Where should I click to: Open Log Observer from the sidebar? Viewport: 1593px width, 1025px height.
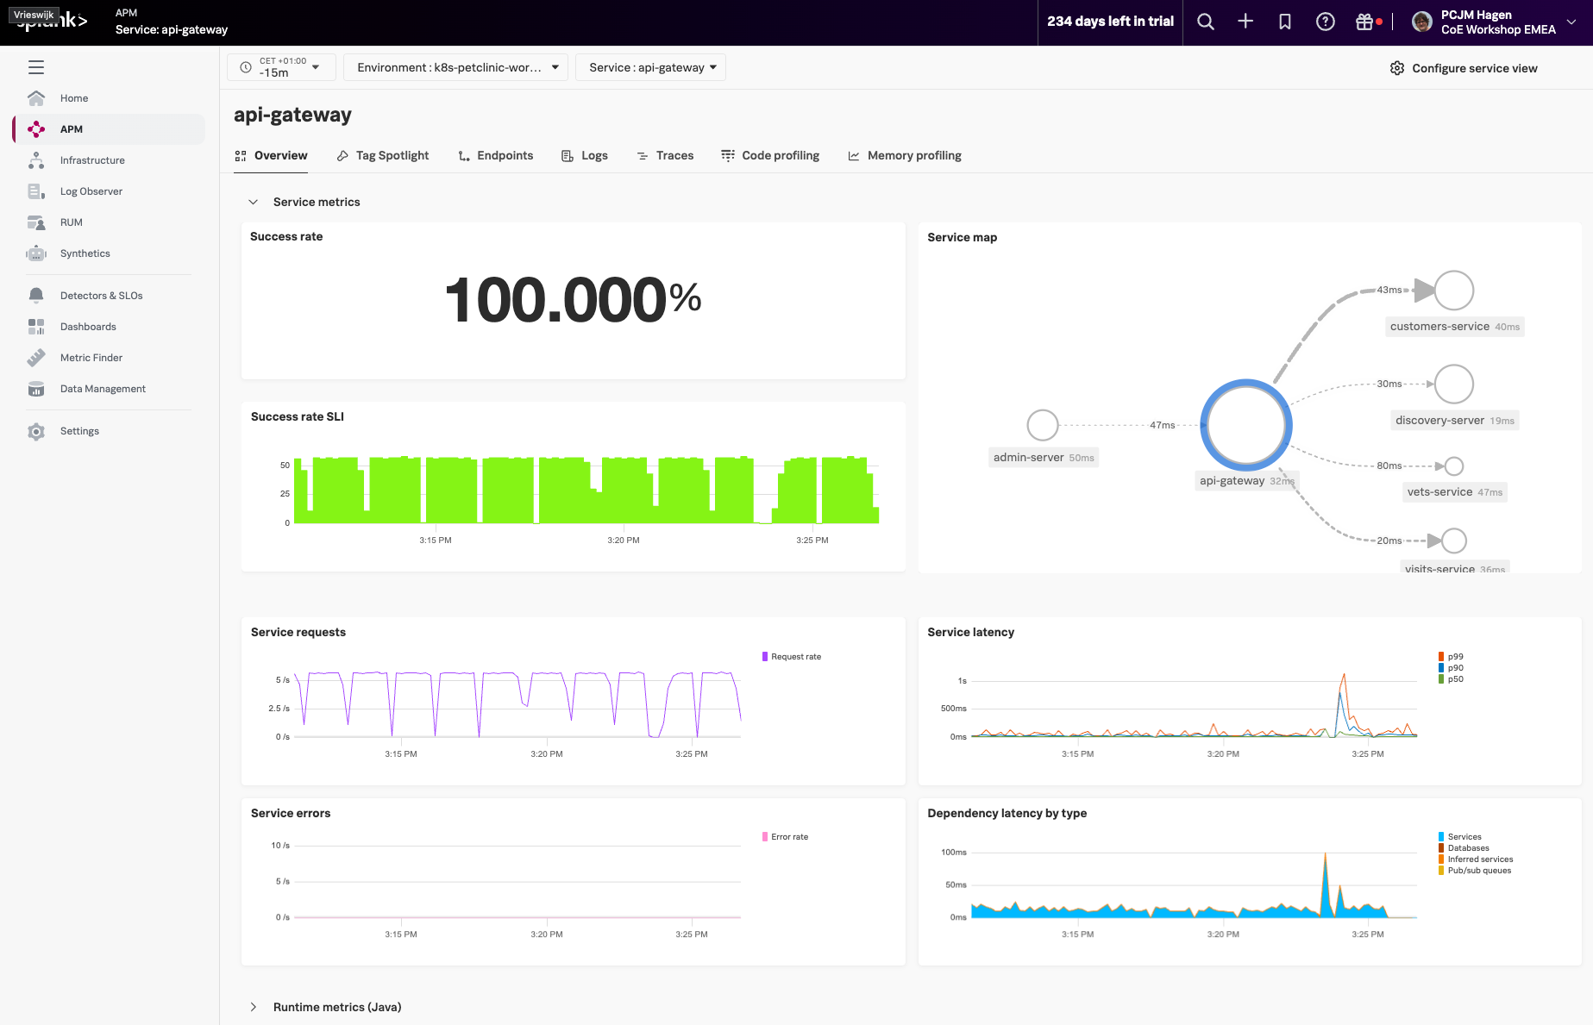(91, 191)
